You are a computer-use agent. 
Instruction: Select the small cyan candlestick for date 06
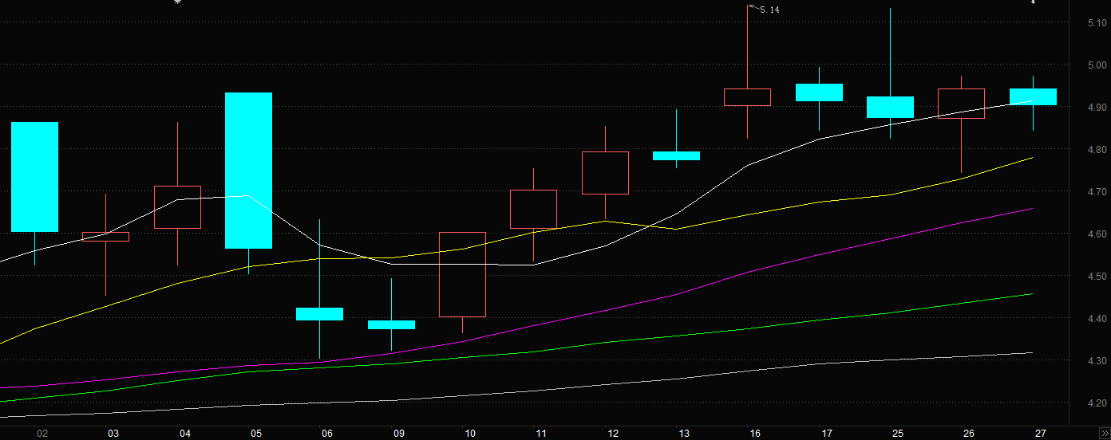[319, 313]
